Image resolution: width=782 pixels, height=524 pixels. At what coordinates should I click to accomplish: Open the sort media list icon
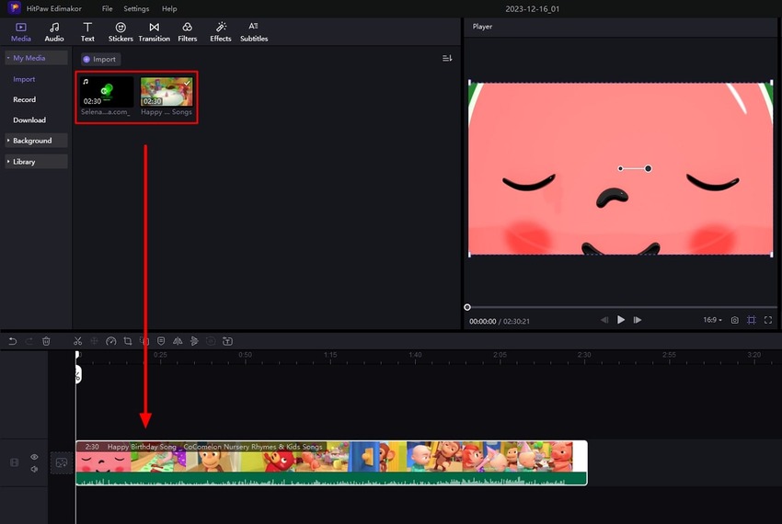(447, 59)
